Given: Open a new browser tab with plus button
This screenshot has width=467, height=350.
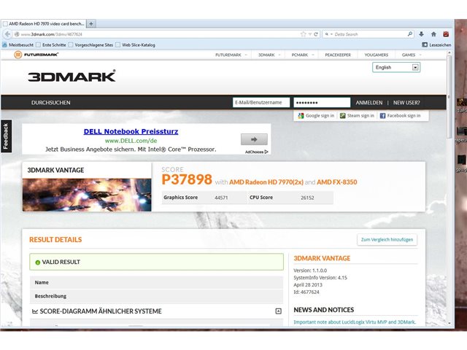Looking at the screenshot, I should coord(91,23).
